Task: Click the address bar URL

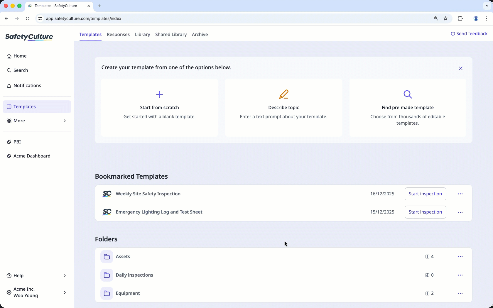Action: click(x=84, y=18)
